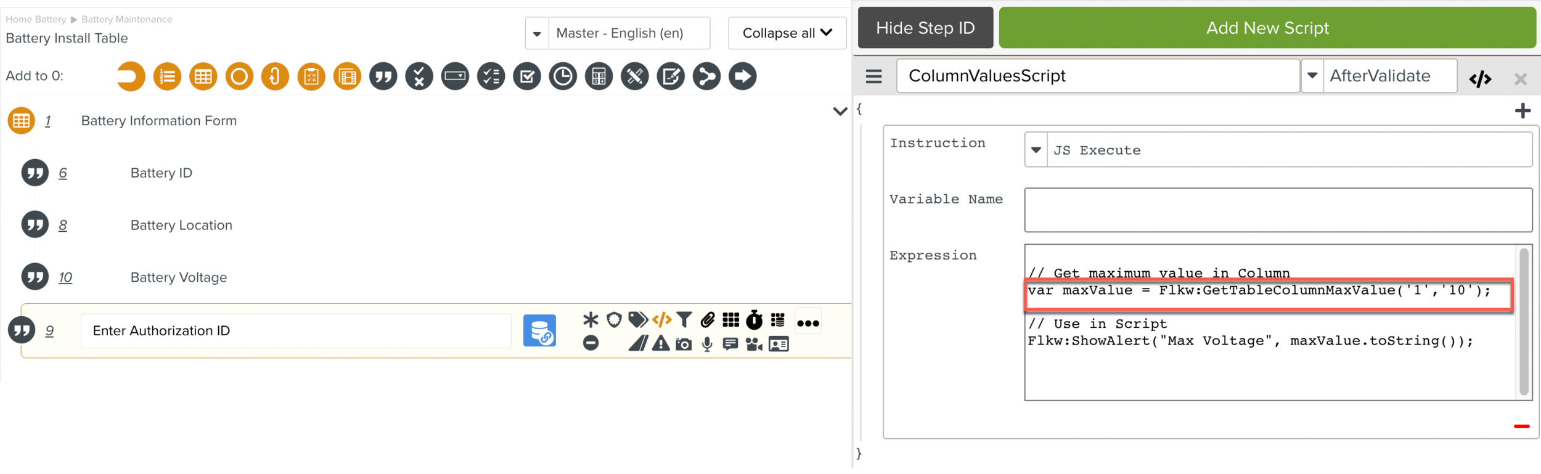Click the clock icon in Add toolbar
This screenshot has height=474, width=1541.
(x=563, y=76)
